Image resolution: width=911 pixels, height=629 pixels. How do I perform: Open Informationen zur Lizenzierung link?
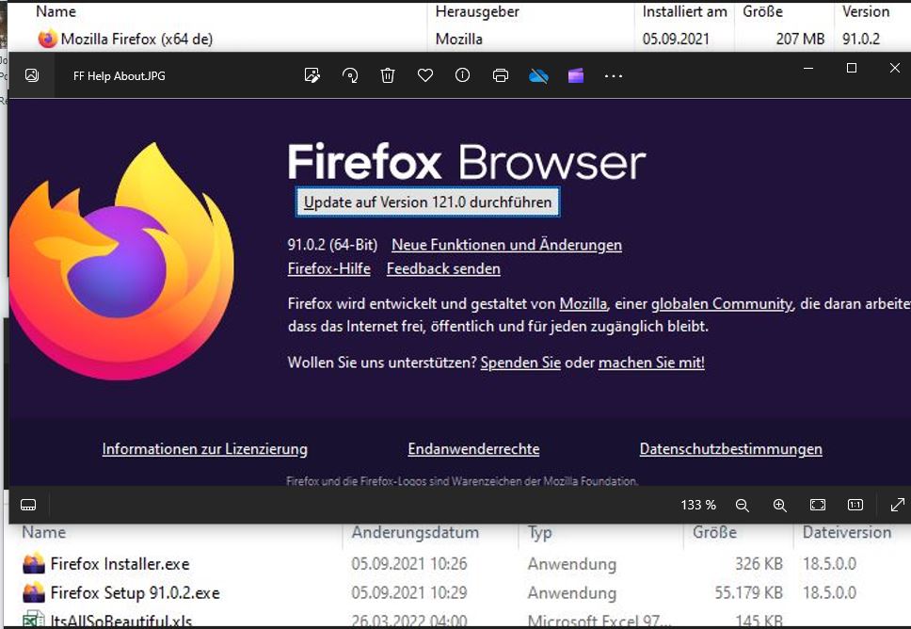(x=204, y=449)
